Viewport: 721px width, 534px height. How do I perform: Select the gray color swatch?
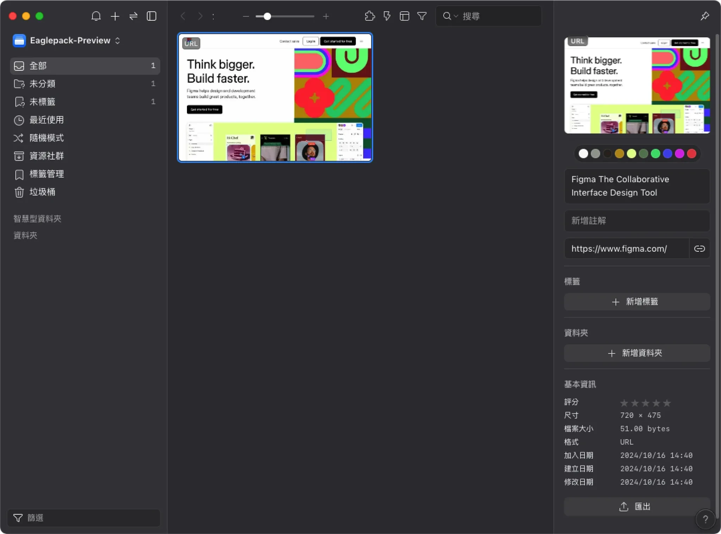(x=595, y=154)
